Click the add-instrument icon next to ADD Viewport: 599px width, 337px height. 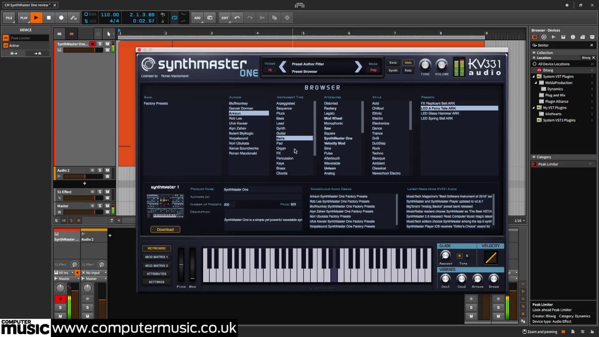210,18
